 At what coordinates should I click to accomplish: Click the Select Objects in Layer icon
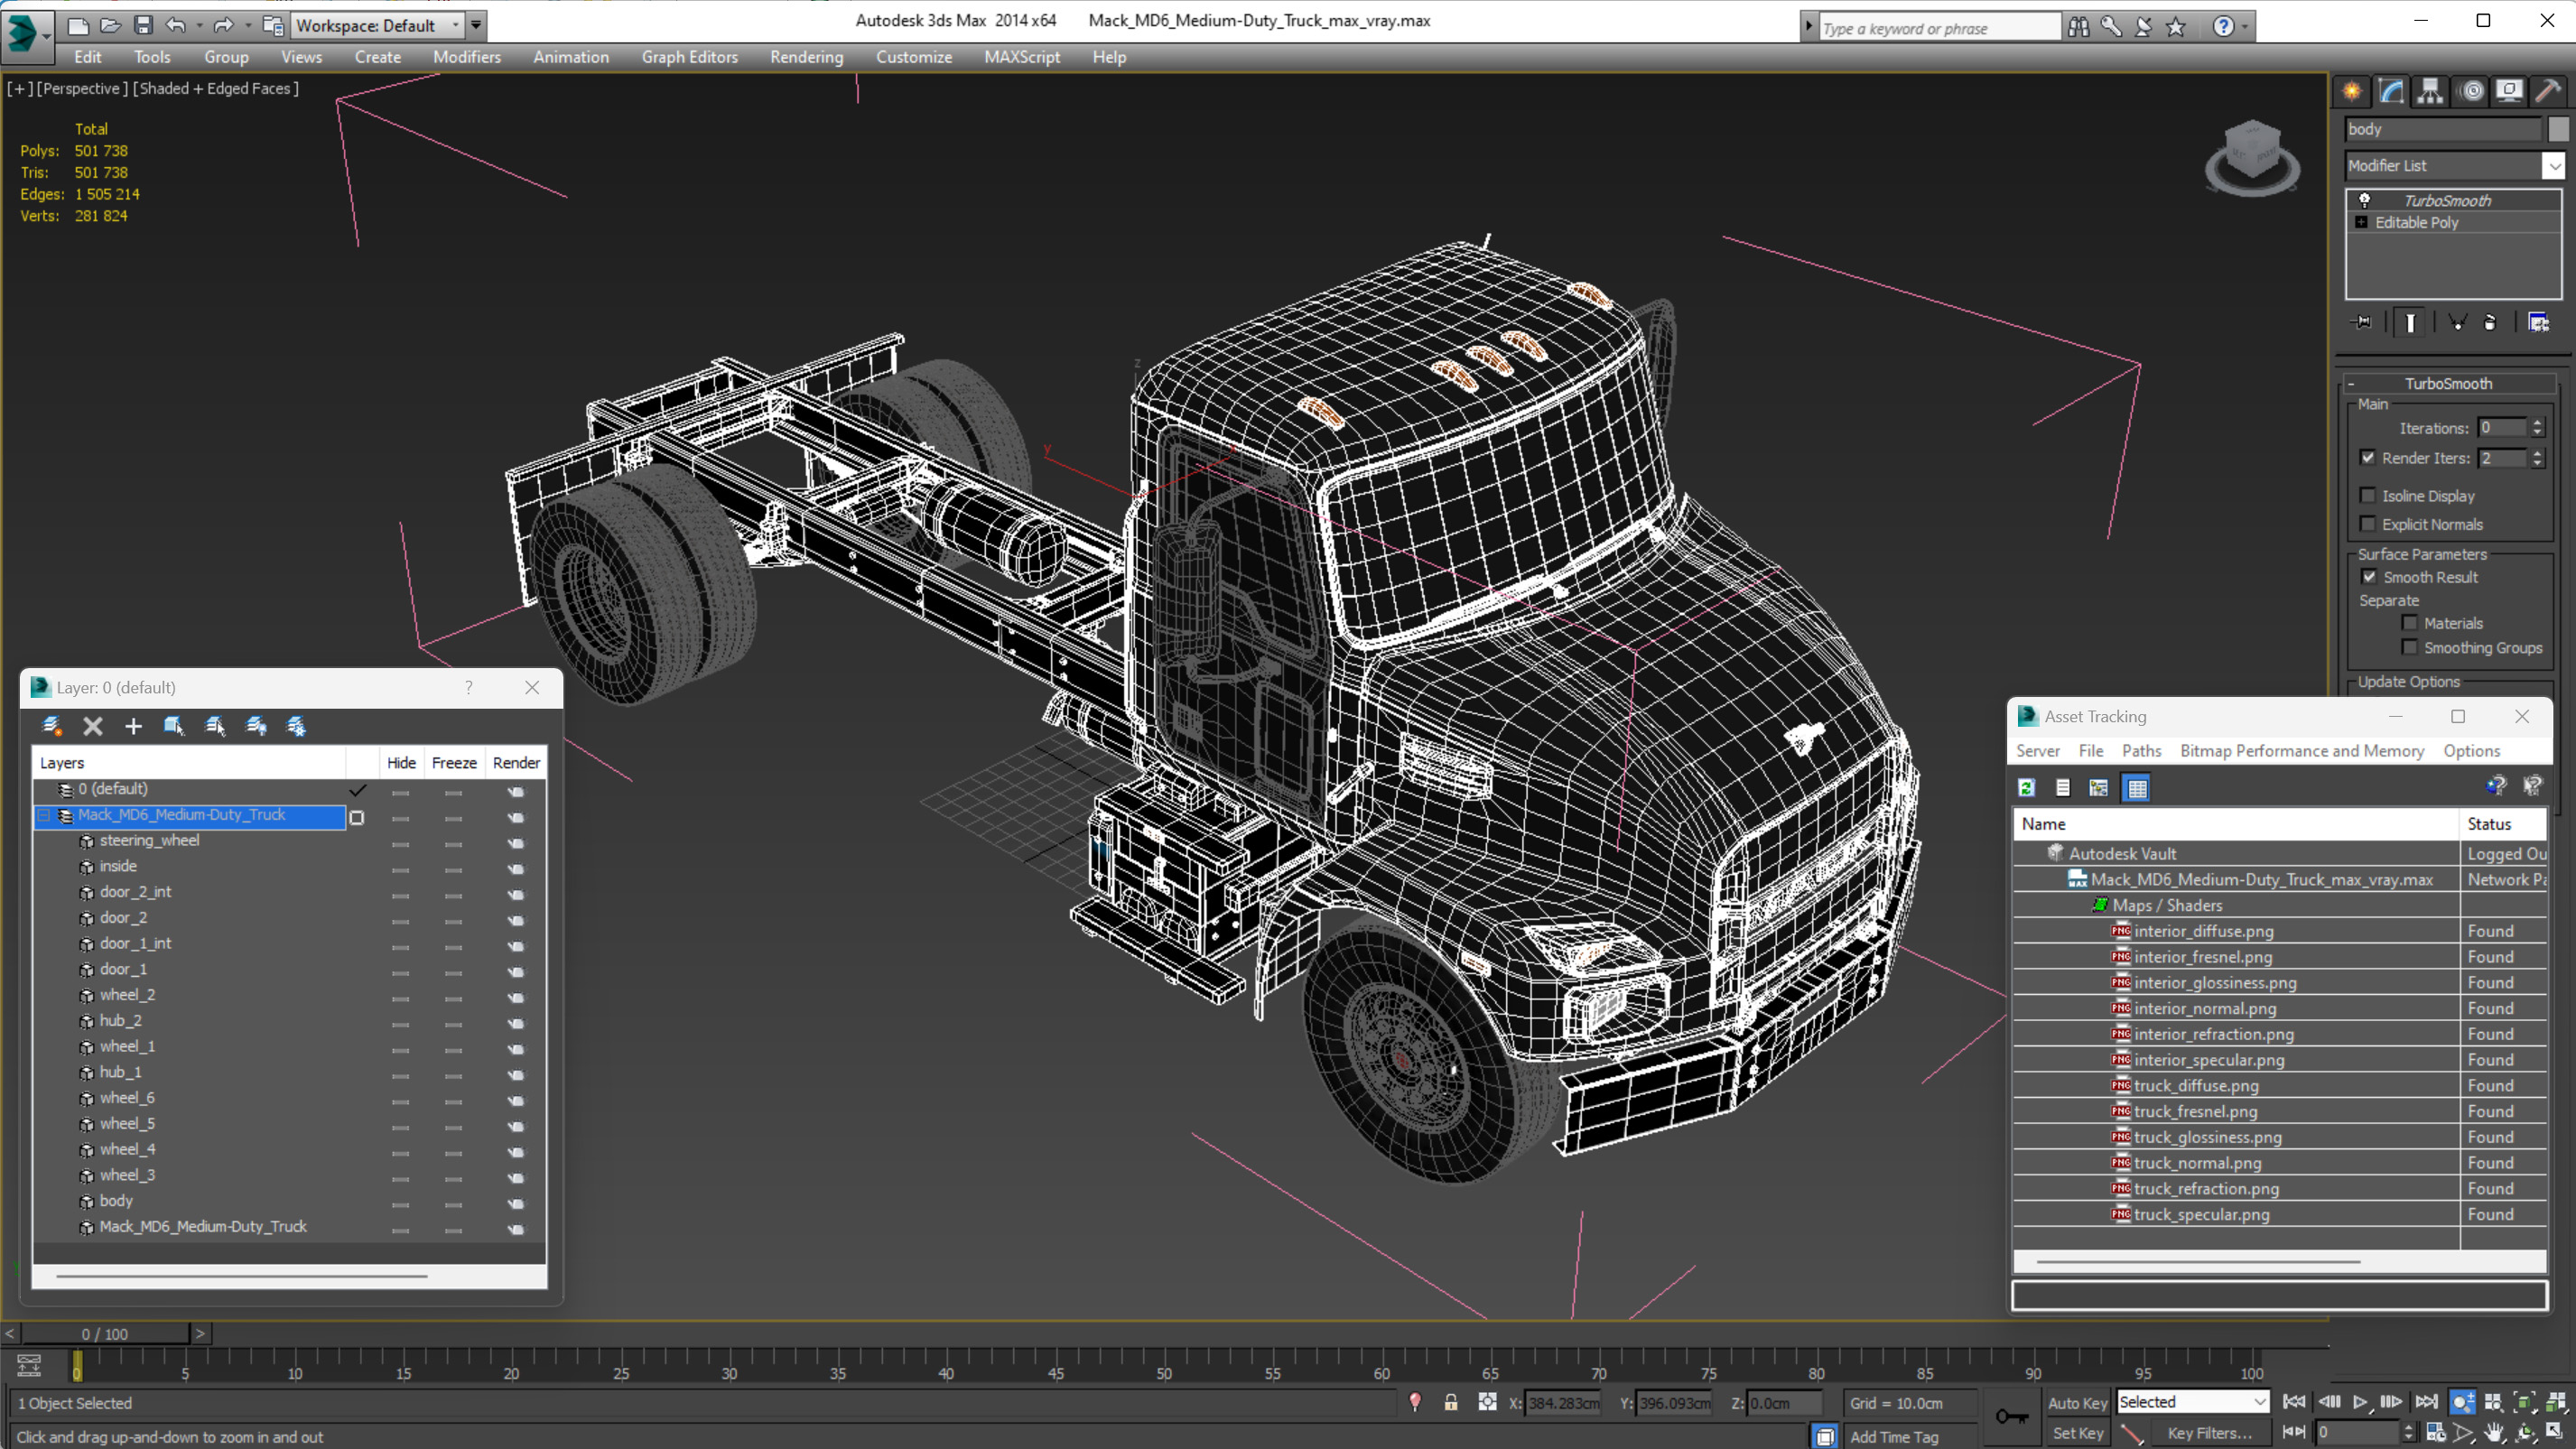click(174, 726)
